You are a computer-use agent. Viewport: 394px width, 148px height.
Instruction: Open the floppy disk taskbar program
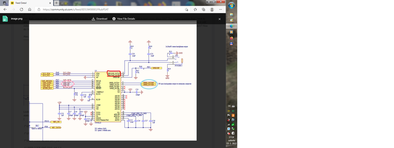232,44
